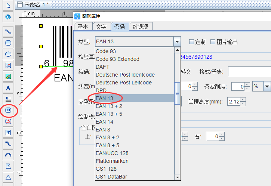Increase the 右 margin value

(222, 134)
